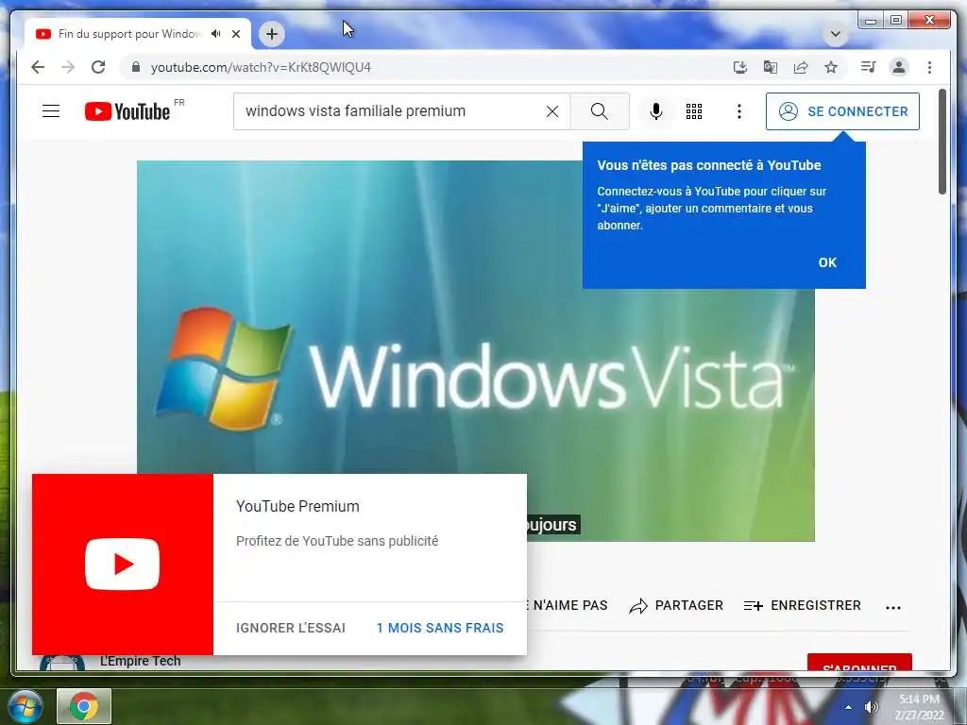Screen dimensions: 967x725
Task: Open YouTube settings three-dot menu
Action: coord(738,111)
